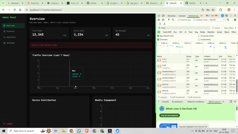Open the browser extensions puzzle icon
This screenshot has width=238, height=134.
pyautogui.click(x=221, y=10)
